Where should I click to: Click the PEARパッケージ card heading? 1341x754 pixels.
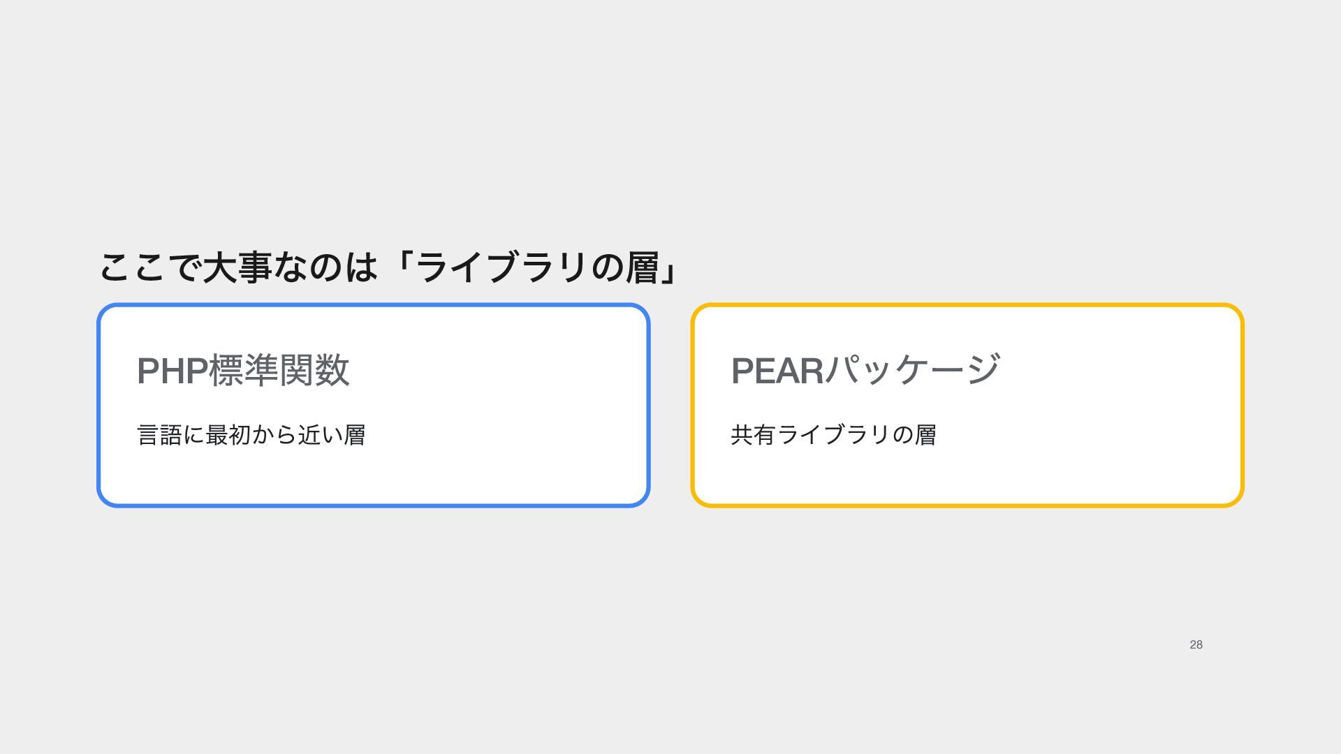point(865,370)
